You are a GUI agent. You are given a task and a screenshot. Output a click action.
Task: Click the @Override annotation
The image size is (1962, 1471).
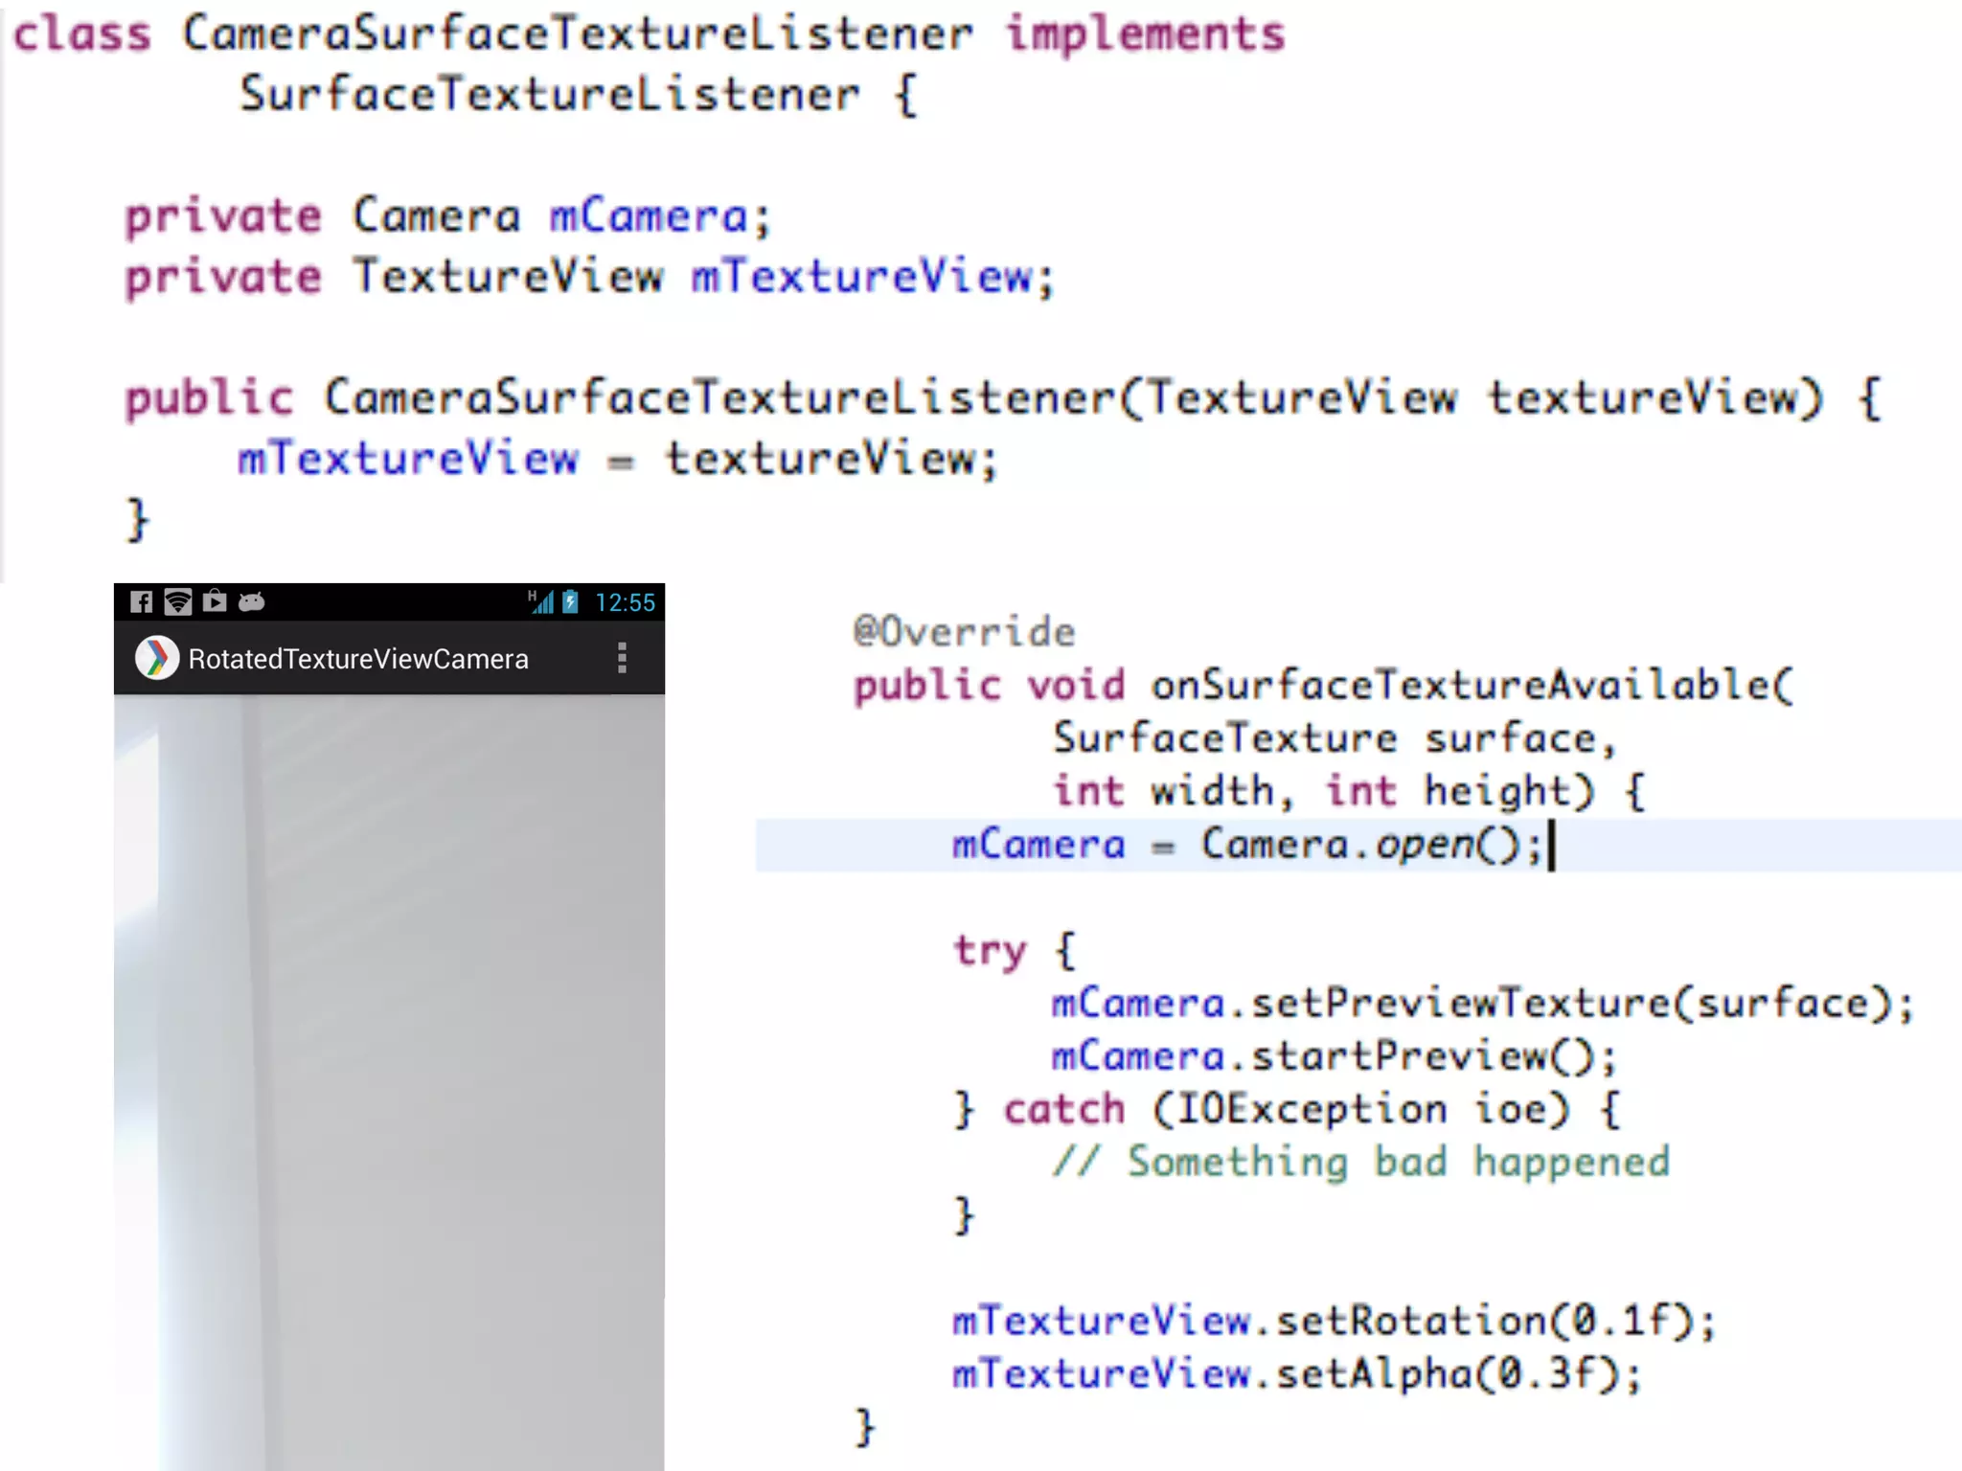point(964,632)
